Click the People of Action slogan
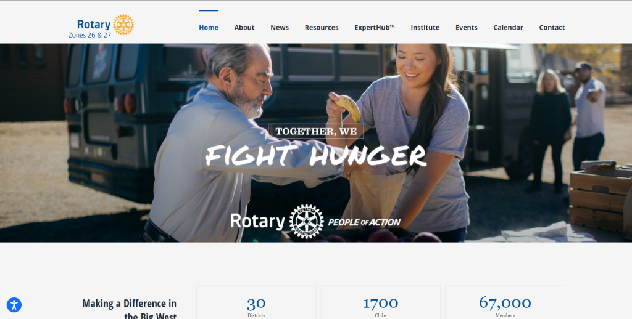This screenshot has height=319, width=632. coord(364,222)
